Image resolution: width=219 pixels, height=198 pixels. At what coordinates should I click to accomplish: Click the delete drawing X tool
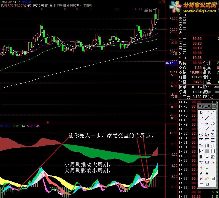tap(201, 179)
